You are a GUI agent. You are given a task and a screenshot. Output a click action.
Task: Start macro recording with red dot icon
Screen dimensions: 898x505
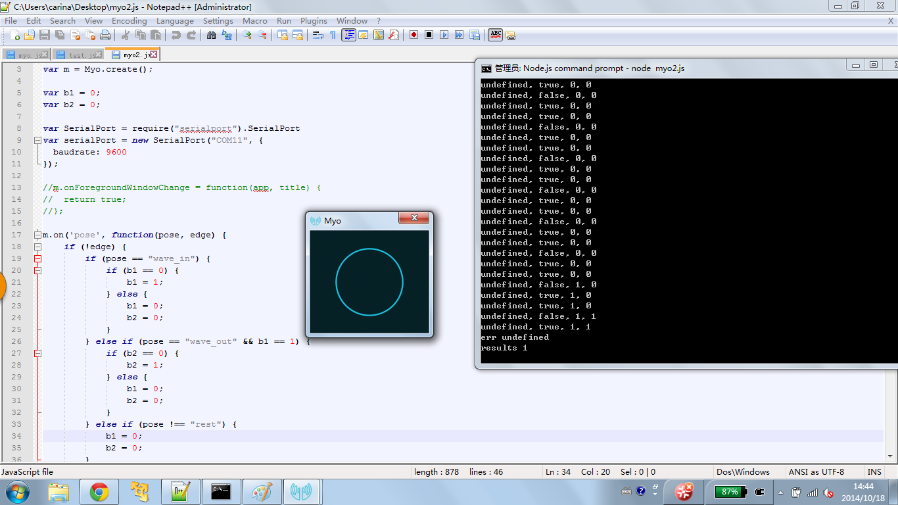pyautogui.click(x=414, y=35)
